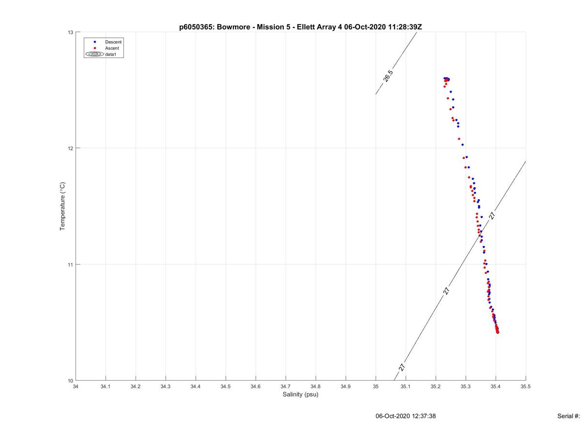
Task: Click the red Ascent marker in the legend
Action: point(95,48)
